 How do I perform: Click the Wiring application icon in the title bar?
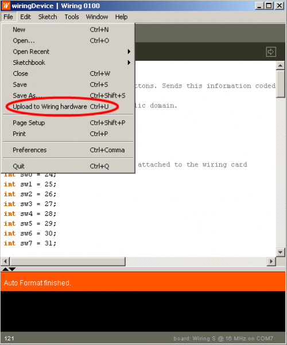[x=6, y=6]
